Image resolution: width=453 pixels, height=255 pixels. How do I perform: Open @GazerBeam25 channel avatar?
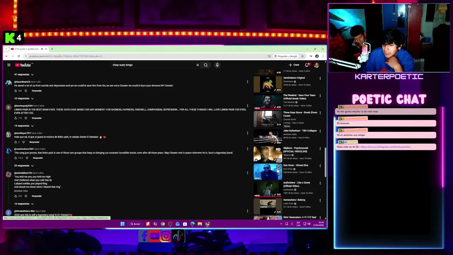[8, 83]
